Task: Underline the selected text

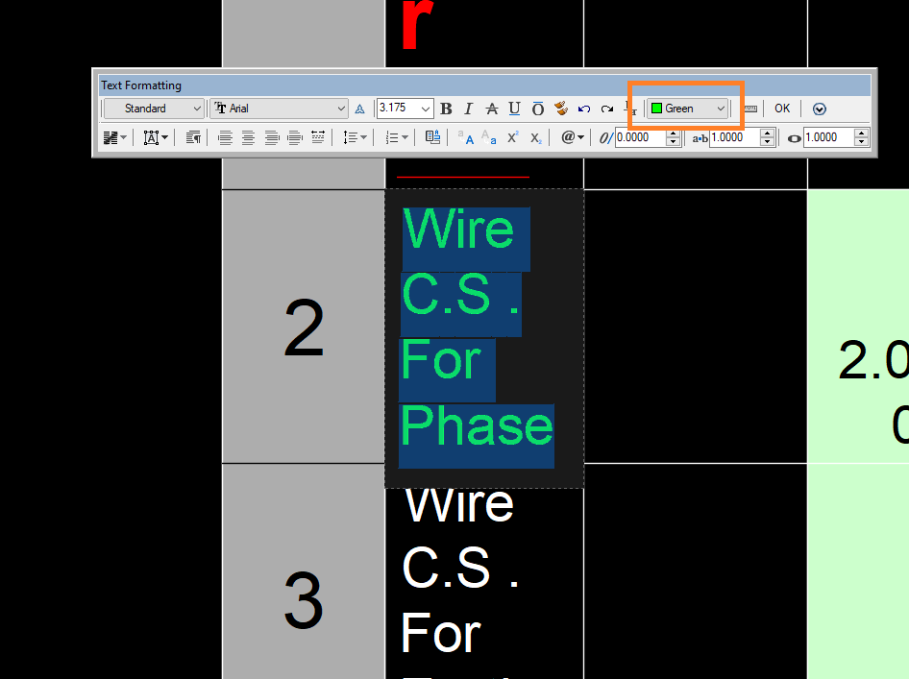Action: click(x=514, y=109)
